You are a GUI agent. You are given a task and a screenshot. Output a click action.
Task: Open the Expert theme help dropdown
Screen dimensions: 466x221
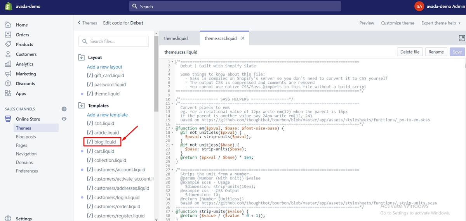[441, 23]
